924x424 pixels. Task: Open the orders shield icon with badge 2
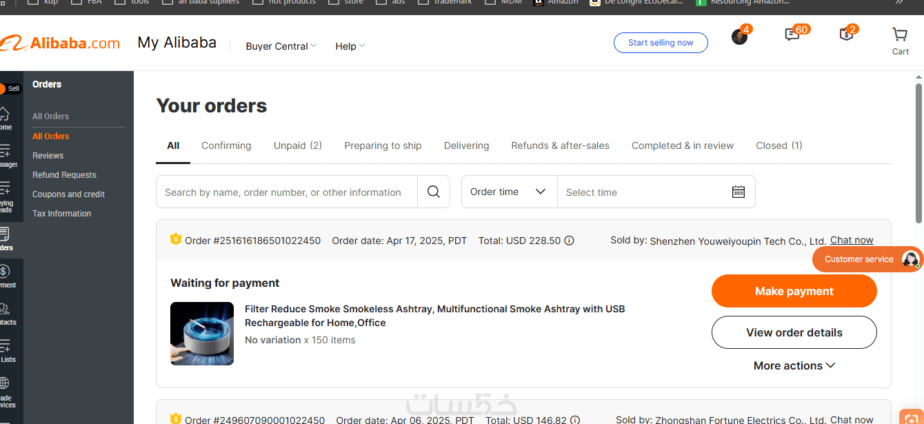(846, 34)
